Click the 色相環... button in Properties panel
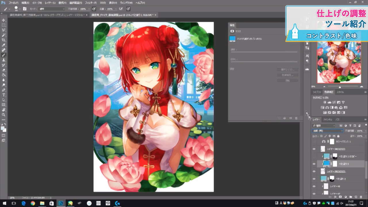Screen dimensions: 368x207 tap(287, 75)
